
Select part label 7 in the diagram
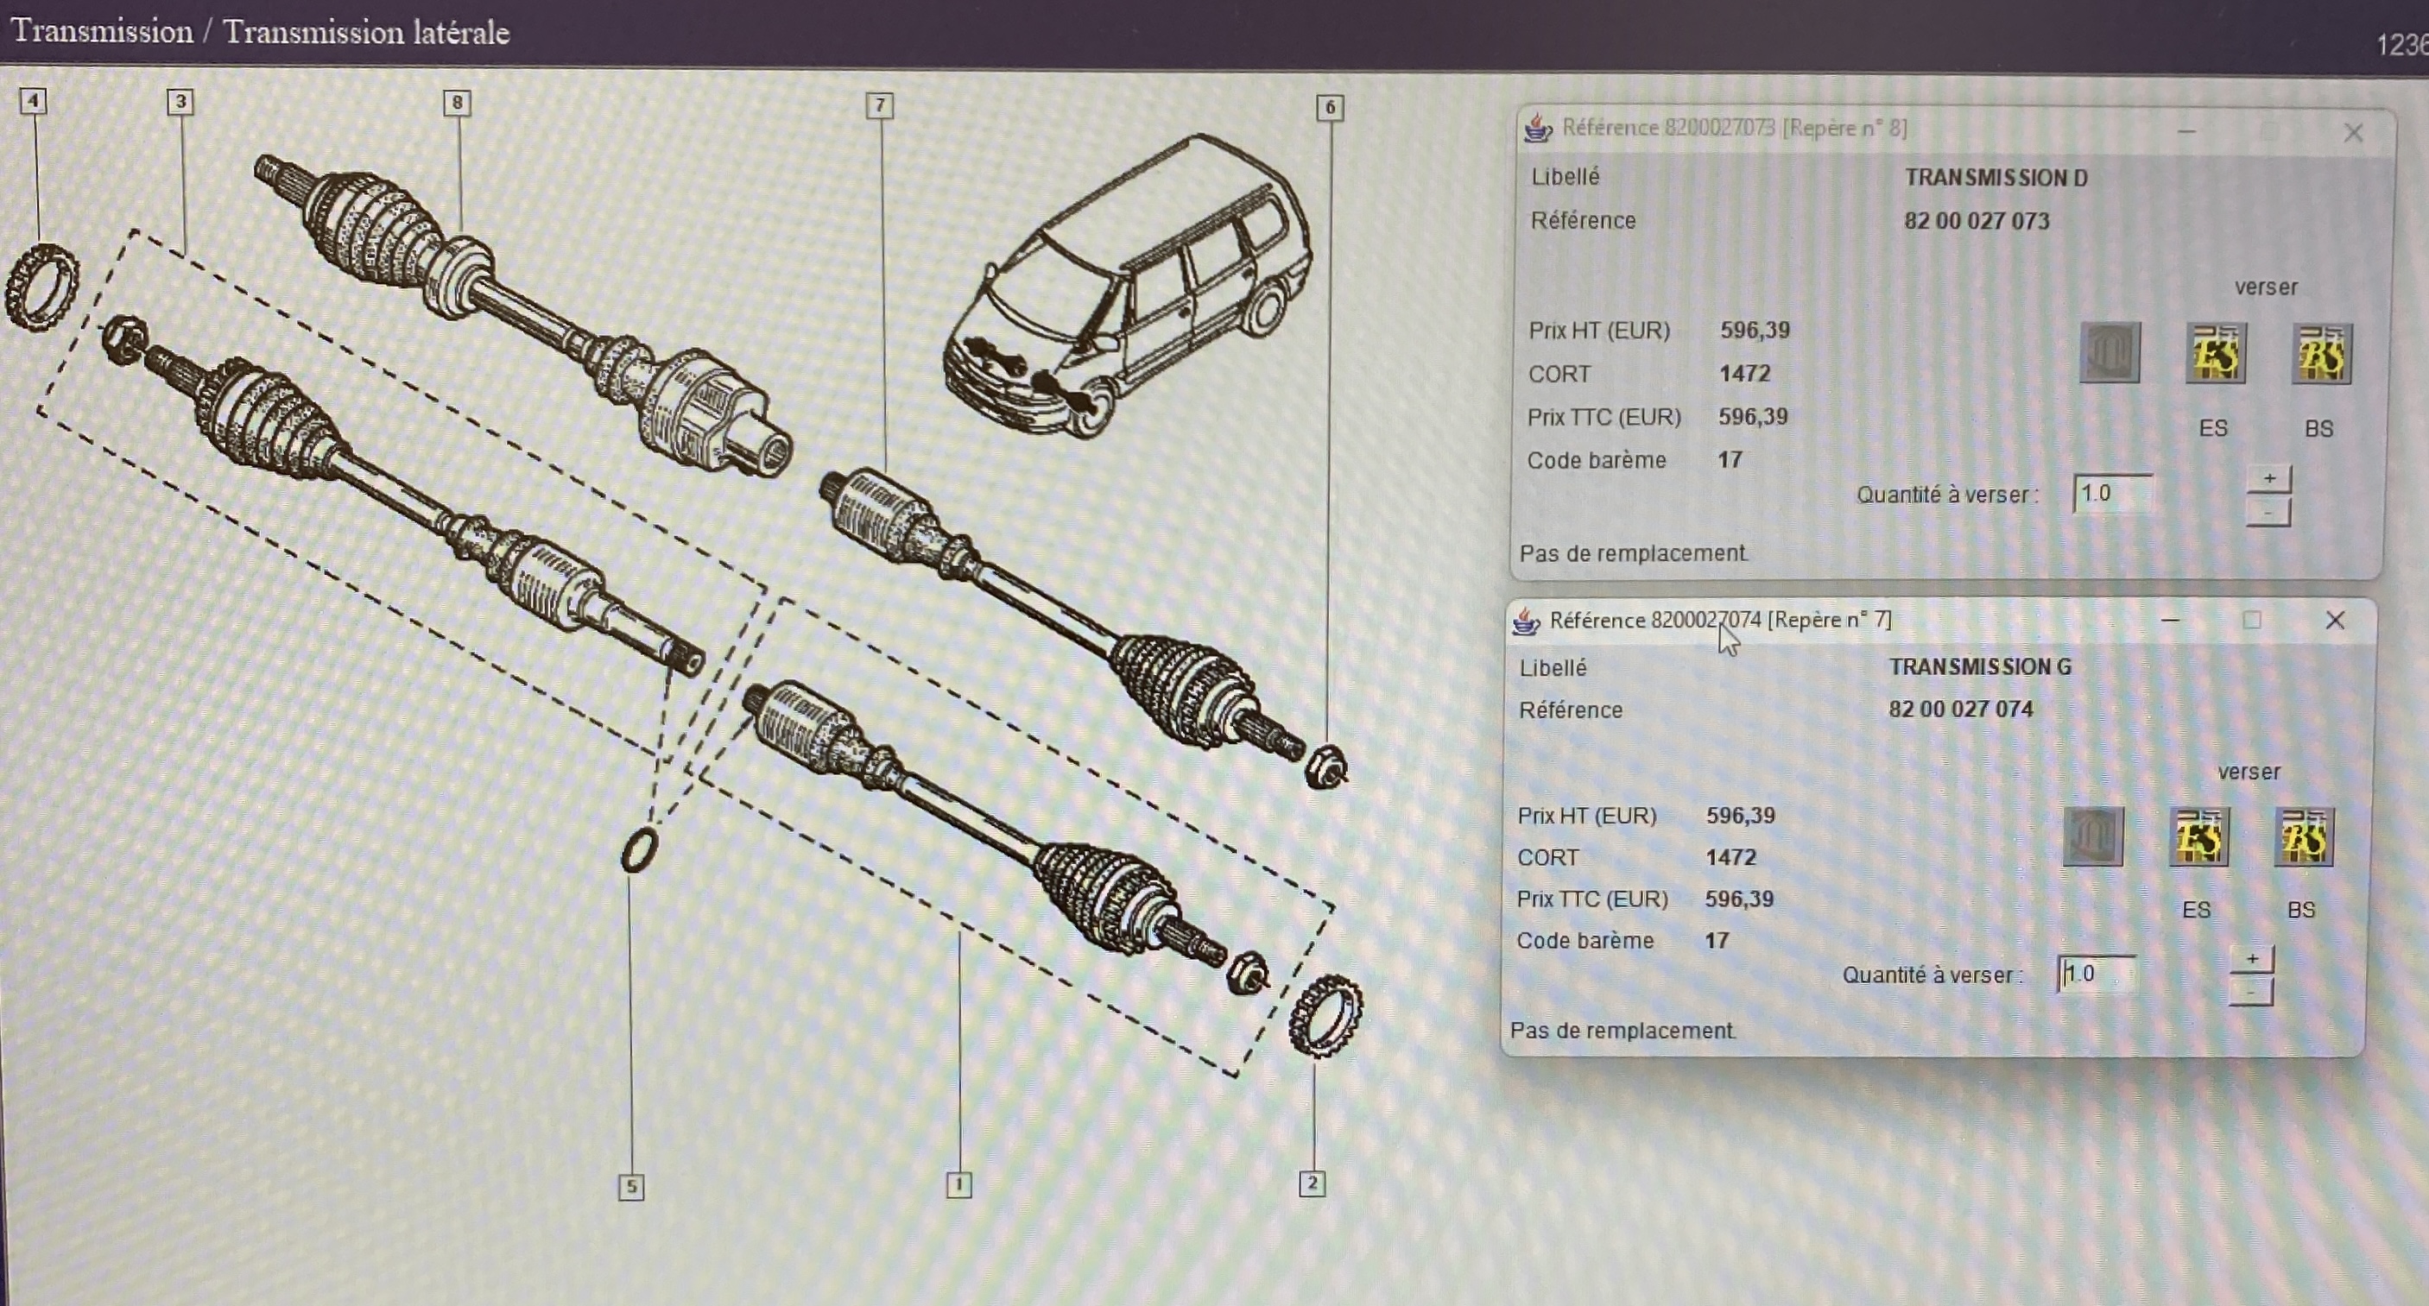(880, 104)
